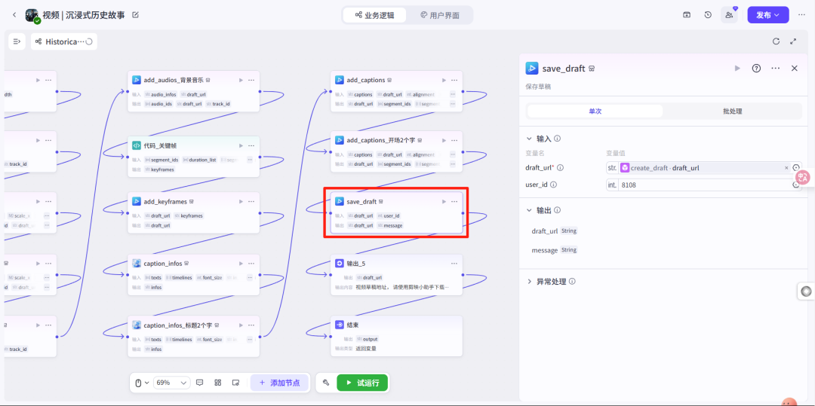The width and height of the screenshot is (815, 406).
Task: Click the 发布 publish button
Action: (x=767, y=15)
